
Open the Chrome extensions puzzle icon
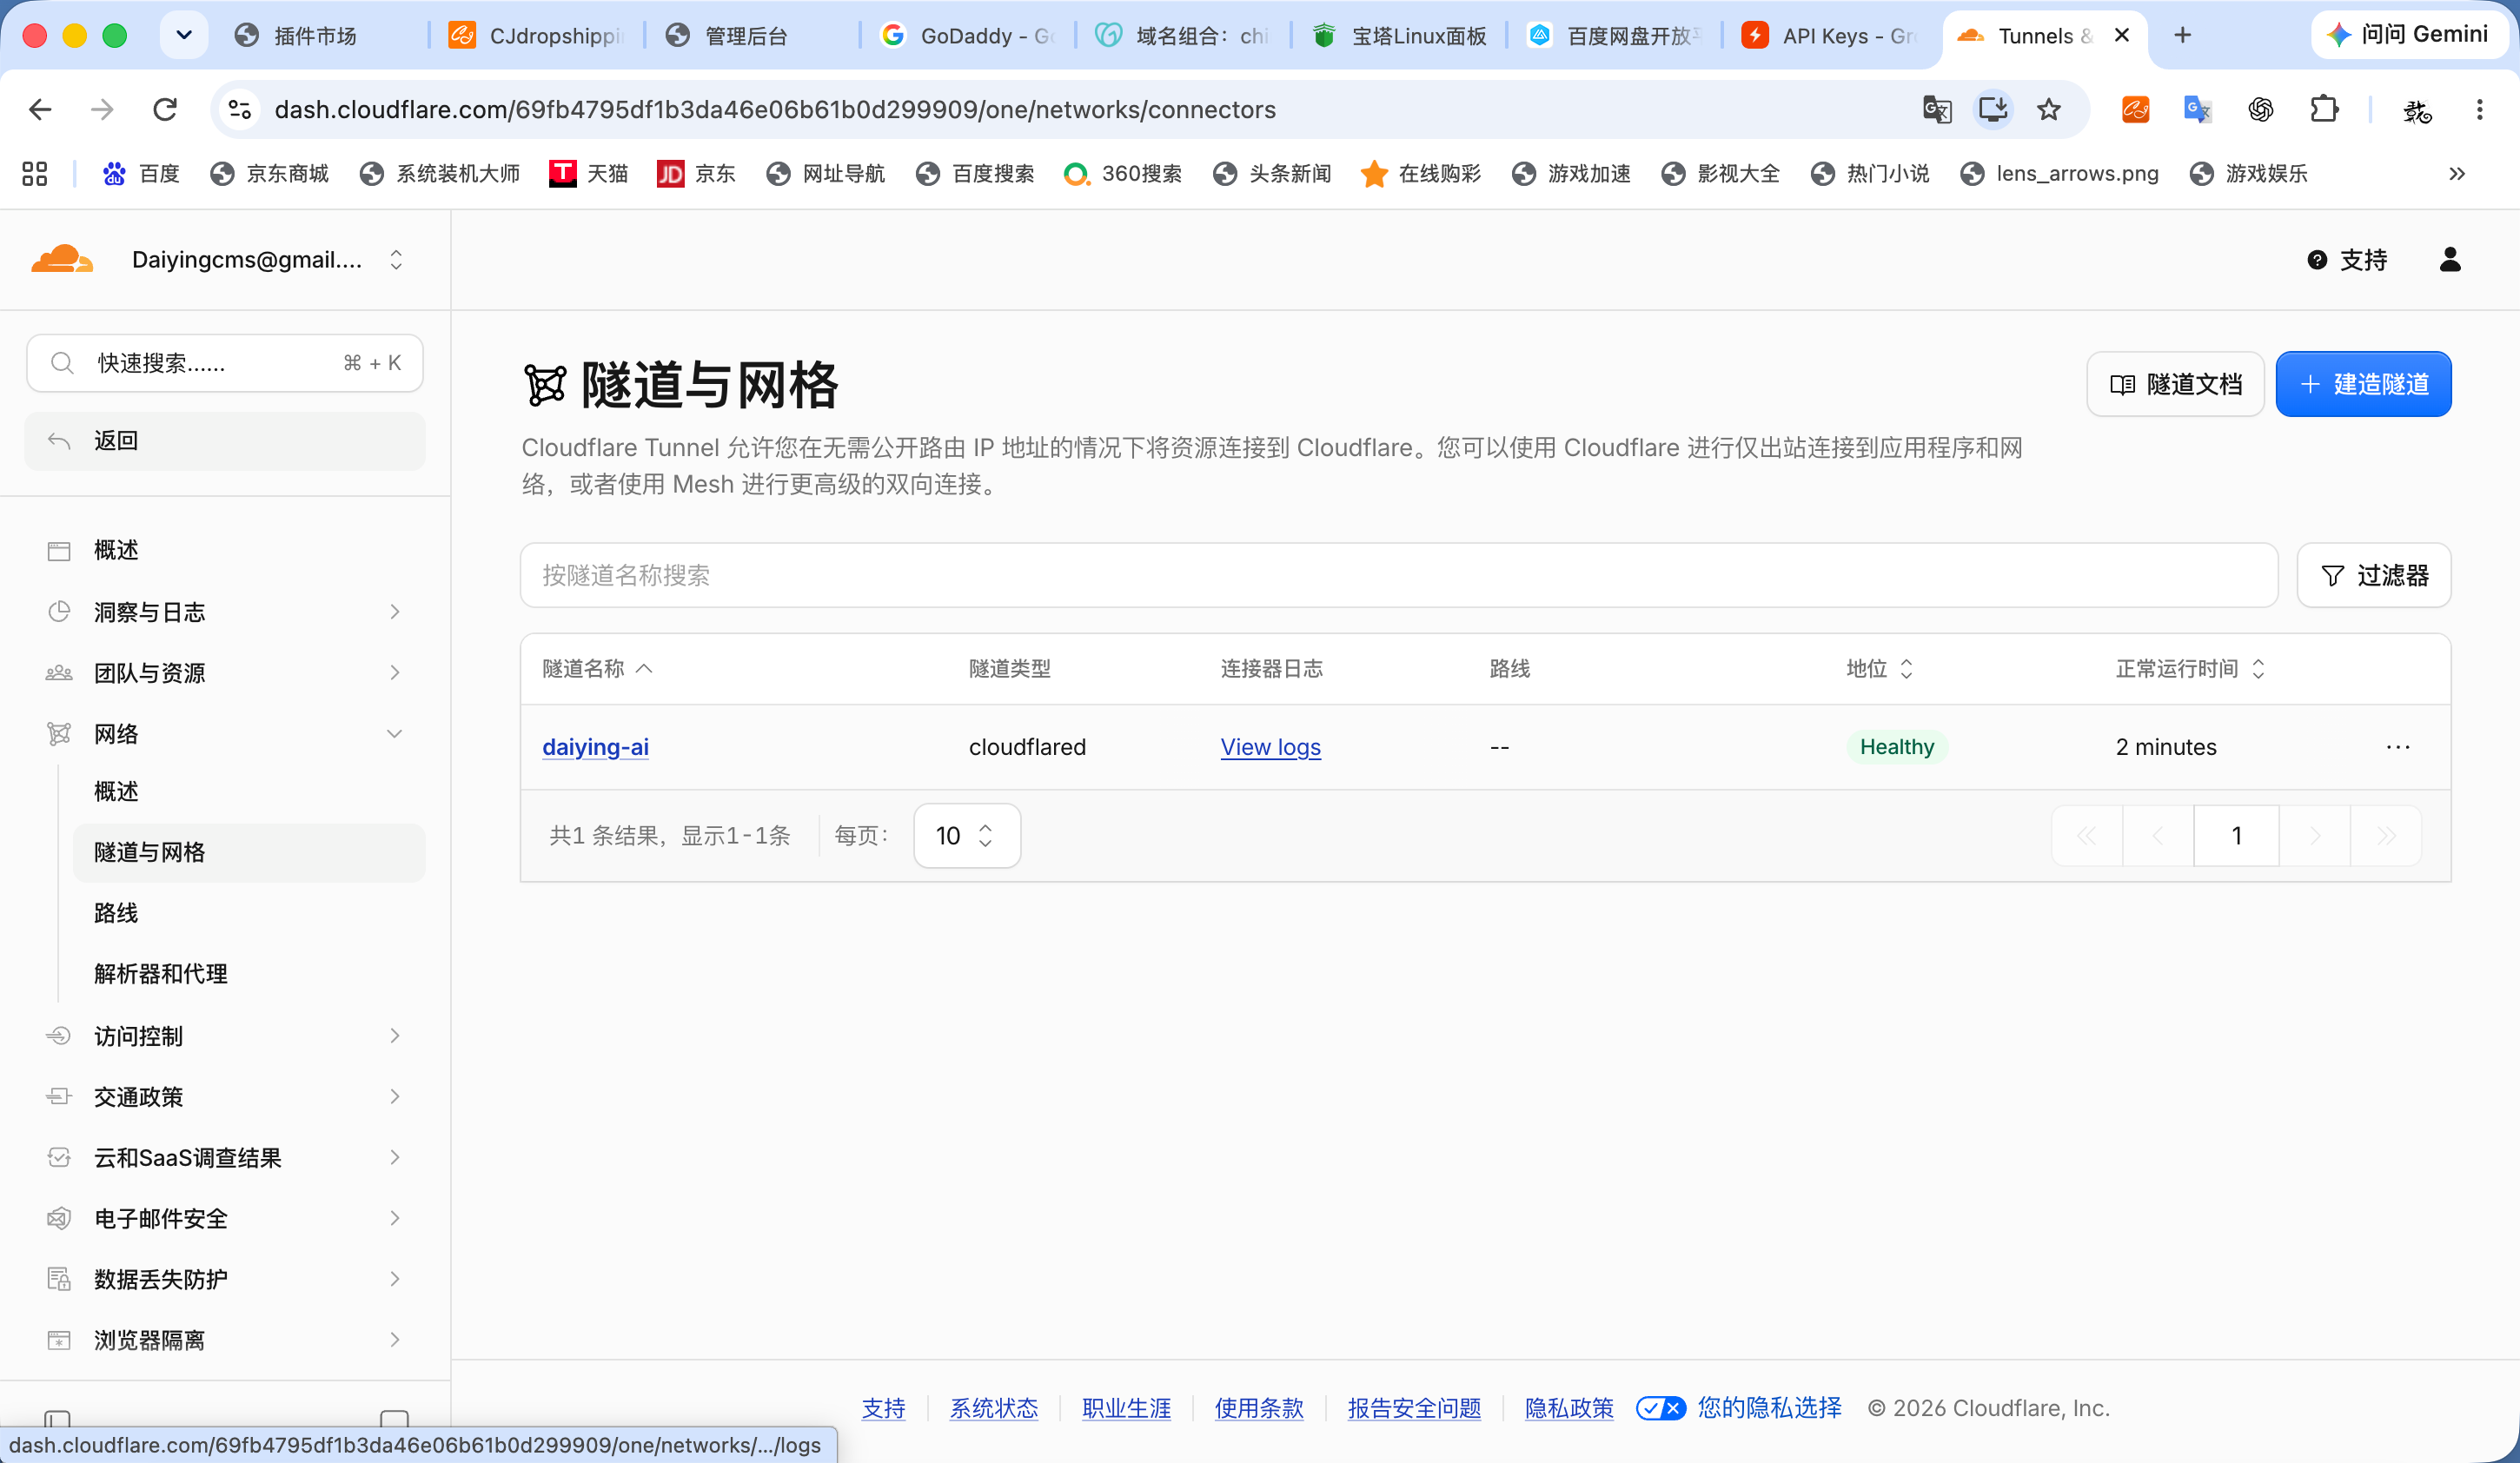(x=2324, y=110)
